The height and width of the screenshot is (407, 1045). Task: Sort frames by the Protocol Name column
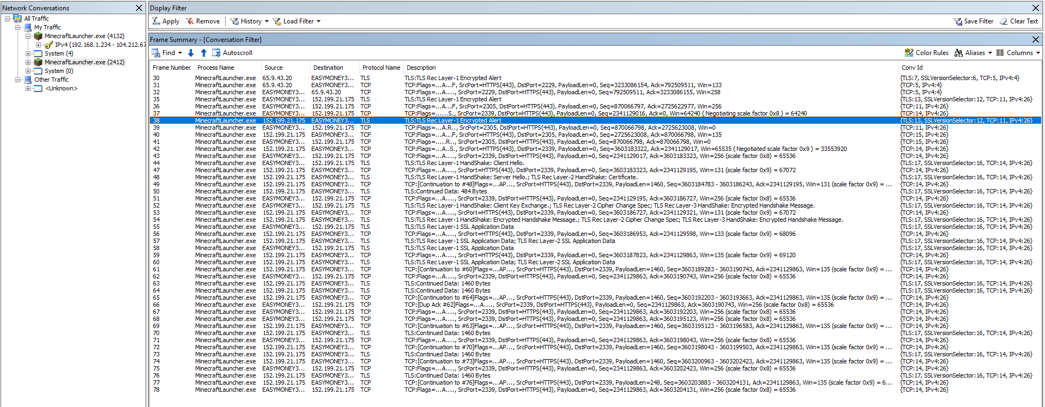(x=381, y=68)
